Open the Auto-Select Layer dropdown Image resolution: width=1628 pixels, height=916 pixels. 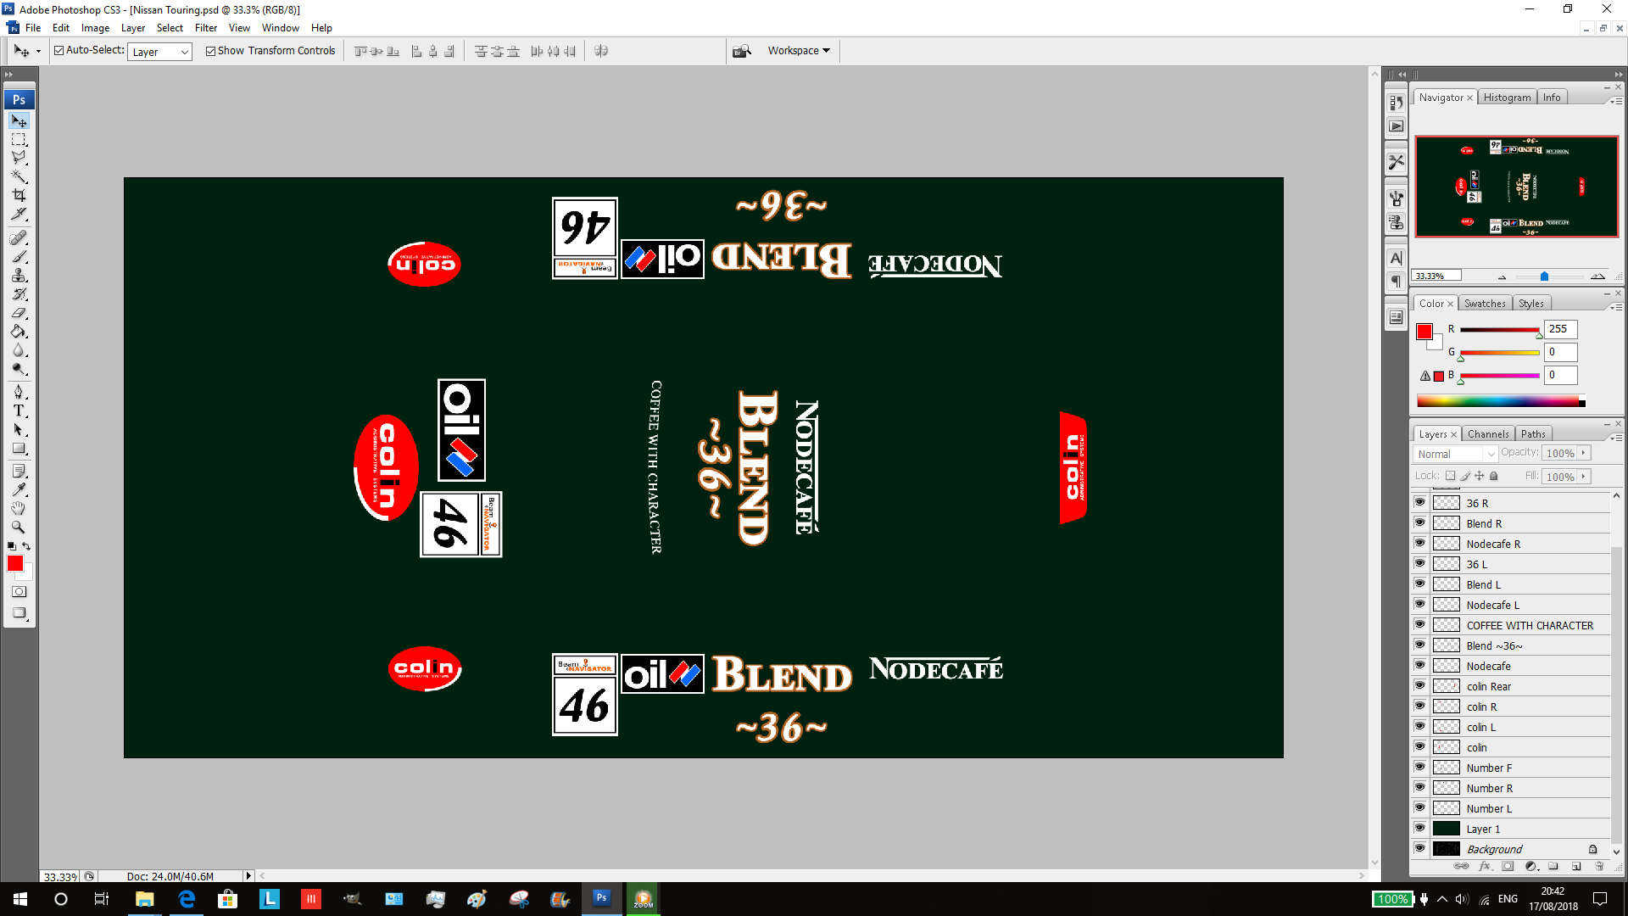coord(160,52)
